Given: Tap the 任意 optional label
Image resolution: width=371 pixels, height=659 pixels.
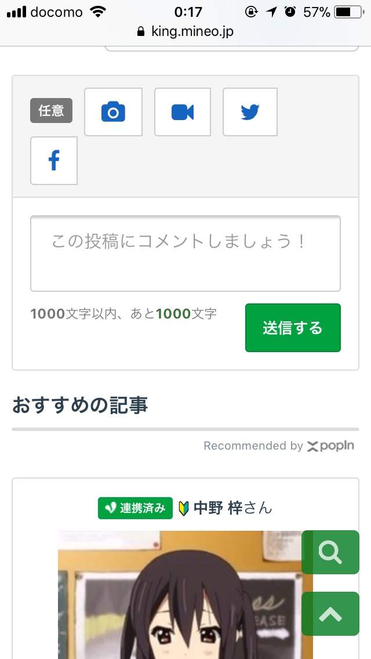Looking at the screenshot, I should pyautogui.click(x=51, y=110).
